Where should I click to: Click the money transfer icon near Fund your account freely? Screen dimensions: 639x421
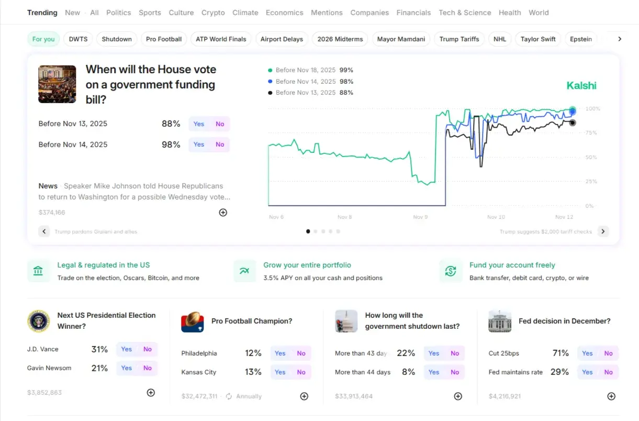(x=450, y=271)
